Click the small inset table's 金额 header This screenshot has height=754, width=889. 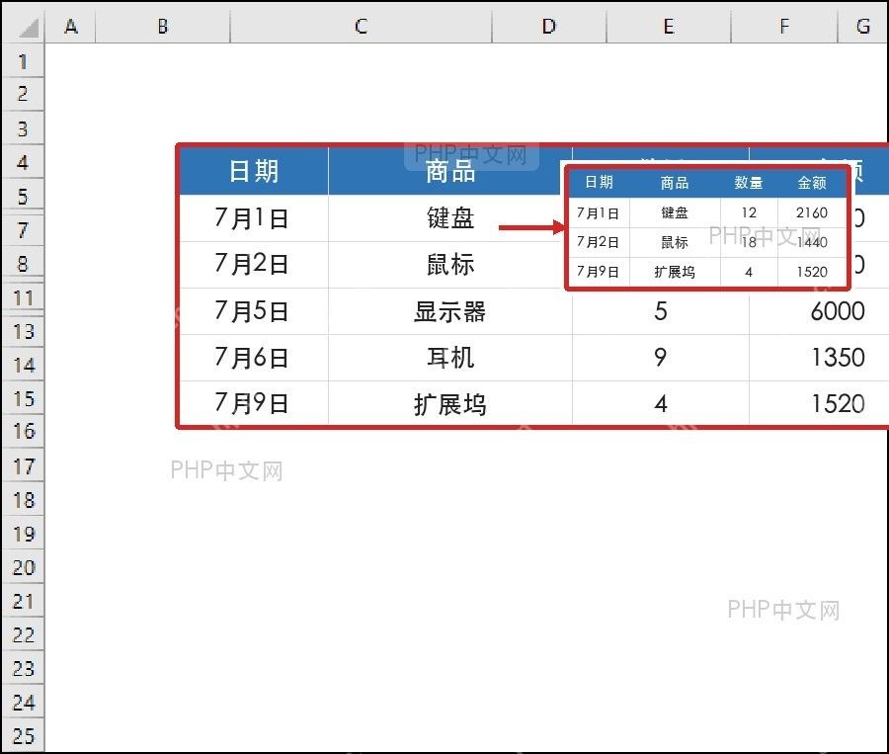point(812,183)
